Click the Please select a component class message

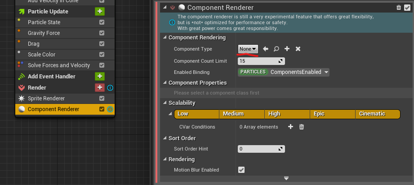coord(217,93)
